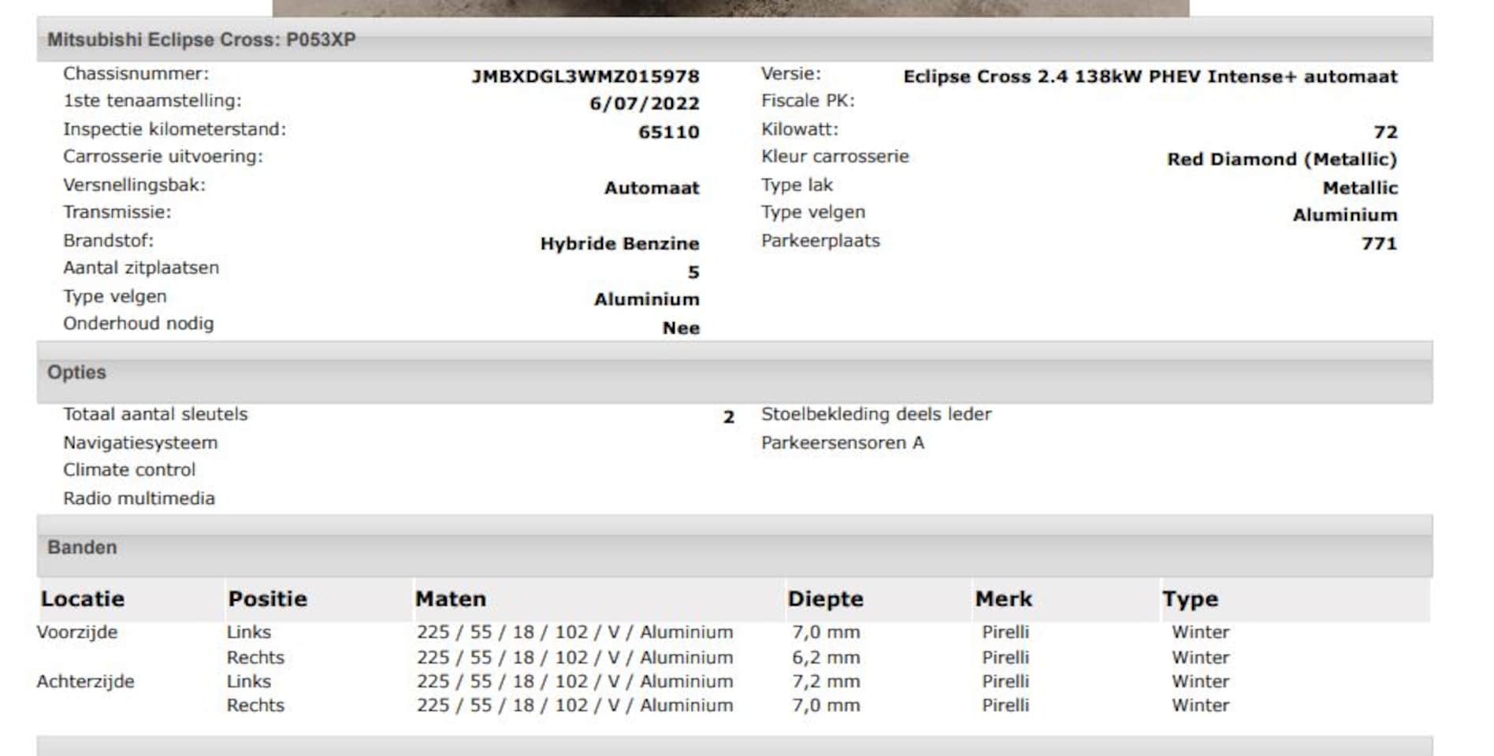Select the Navigatiesysteem option entry
Image resolution: width=1494 pixels, height=756 pixels.
[140, 443]
